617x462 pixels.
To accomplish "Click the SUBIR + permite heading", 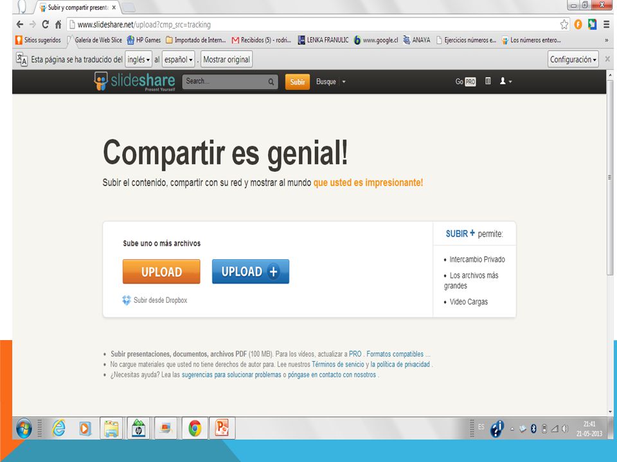I will point(474,234).
